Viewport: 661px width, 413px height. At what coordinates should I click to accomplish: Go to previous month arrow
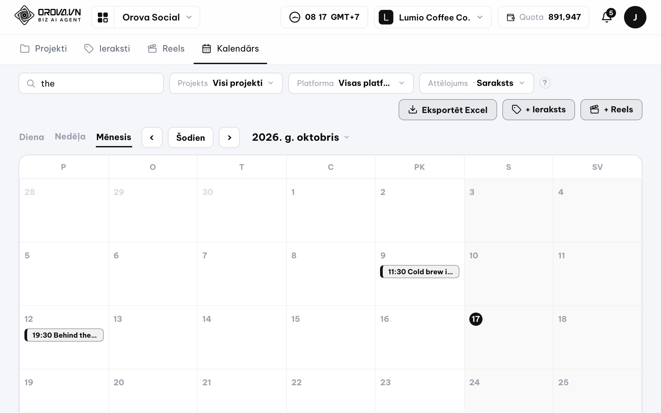coord(152,137)
